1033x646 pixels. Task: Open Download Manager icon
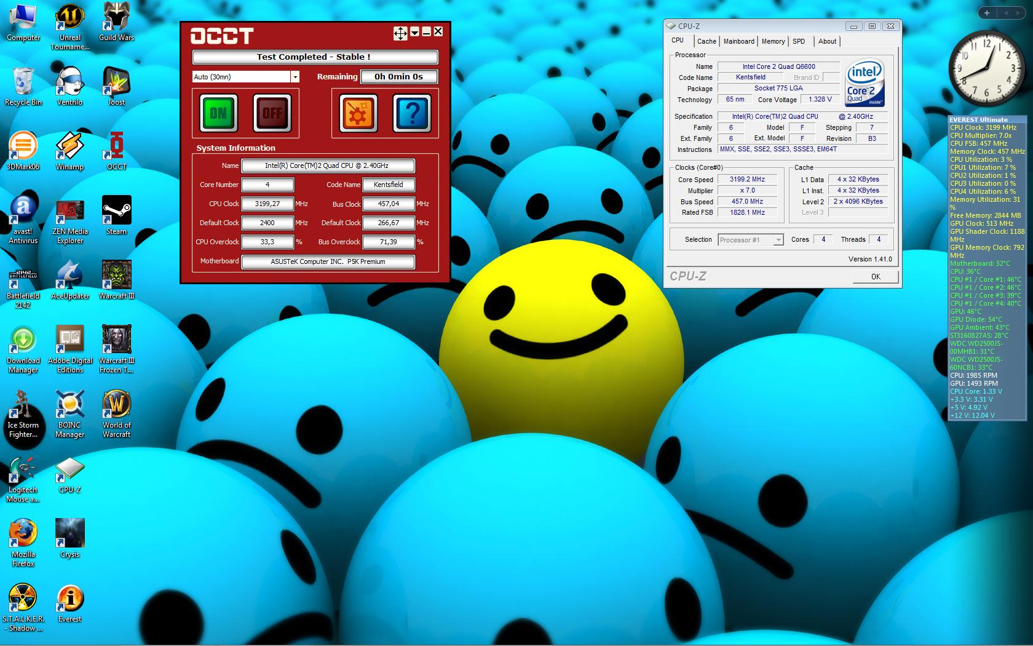(23, 349)
